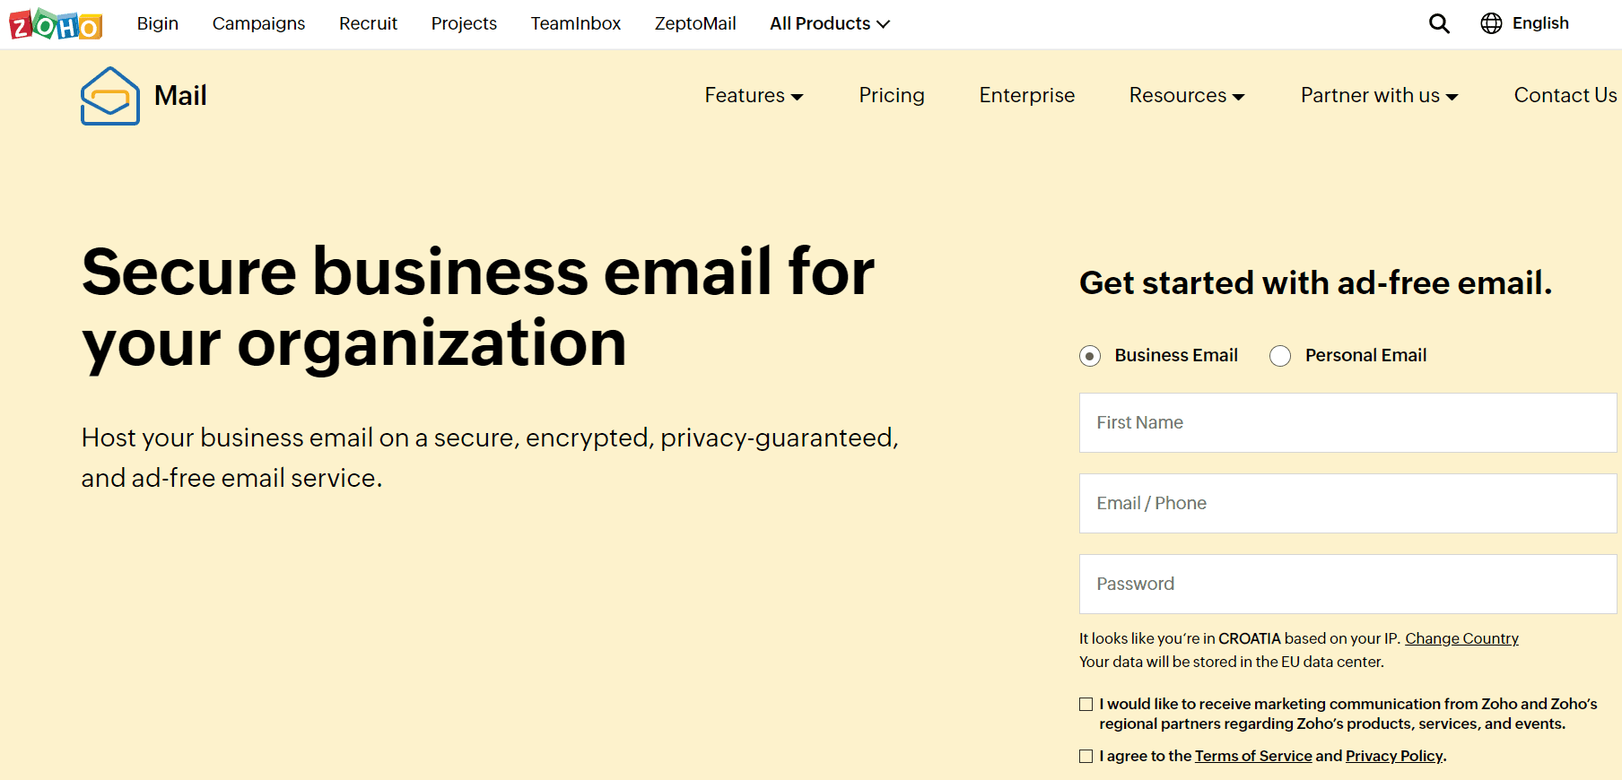Screen dimensions: 1622x780
Task: Navigate to the Pricing page
Action: (892, 95)
